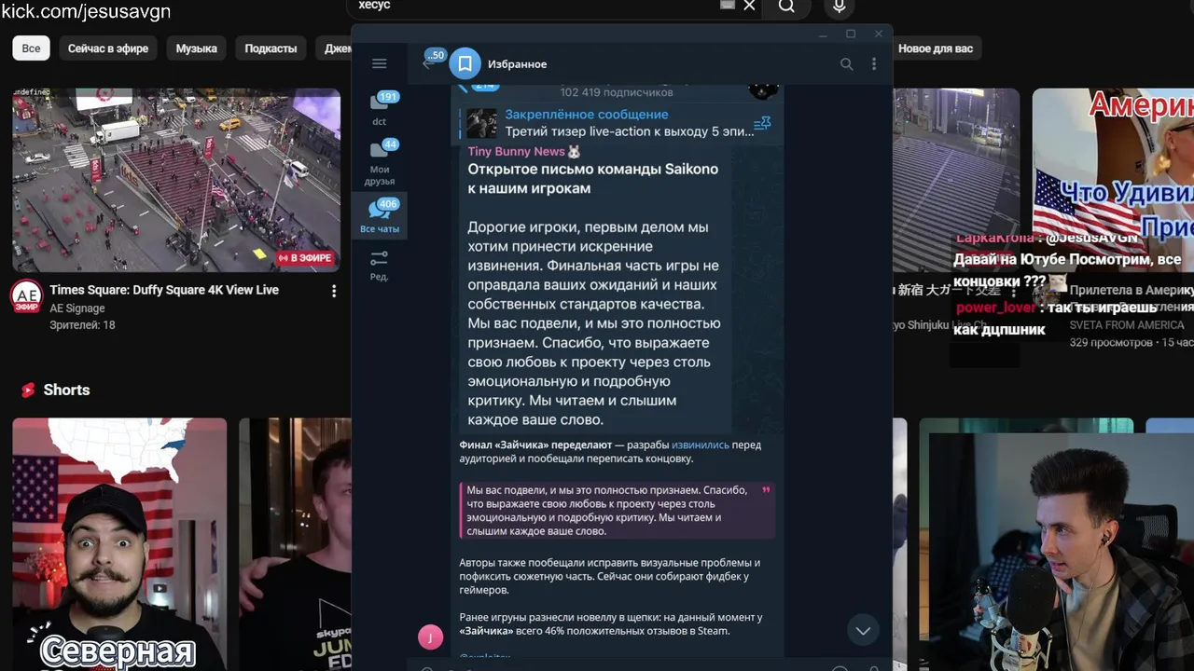Jump to the bottom with the down arrow button
This screenshot has height=671, width=1194.
pos(863,631)
